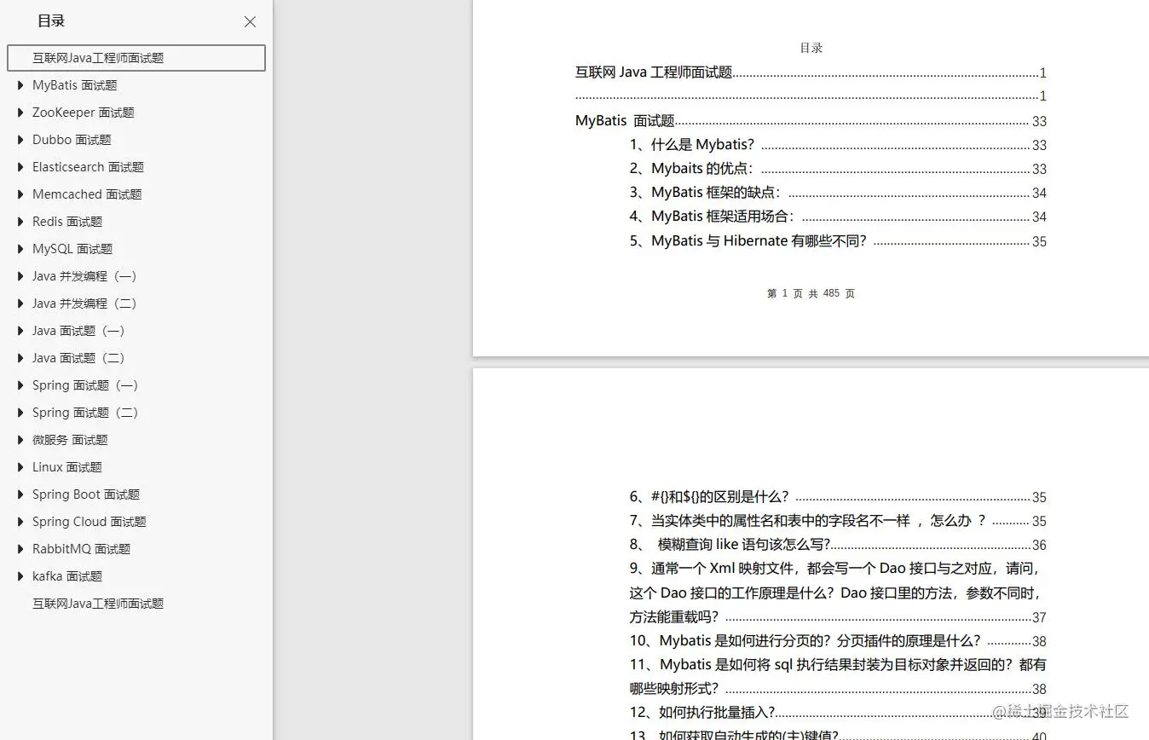Expand the Linux 面试题 arrow

tap(20, 467)
